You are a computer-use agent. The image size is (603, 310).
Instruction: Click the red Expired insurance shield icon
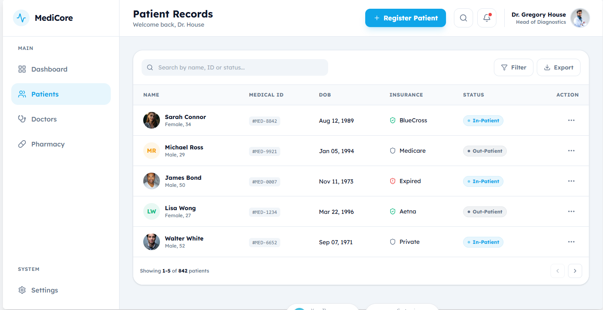point(392,181)
